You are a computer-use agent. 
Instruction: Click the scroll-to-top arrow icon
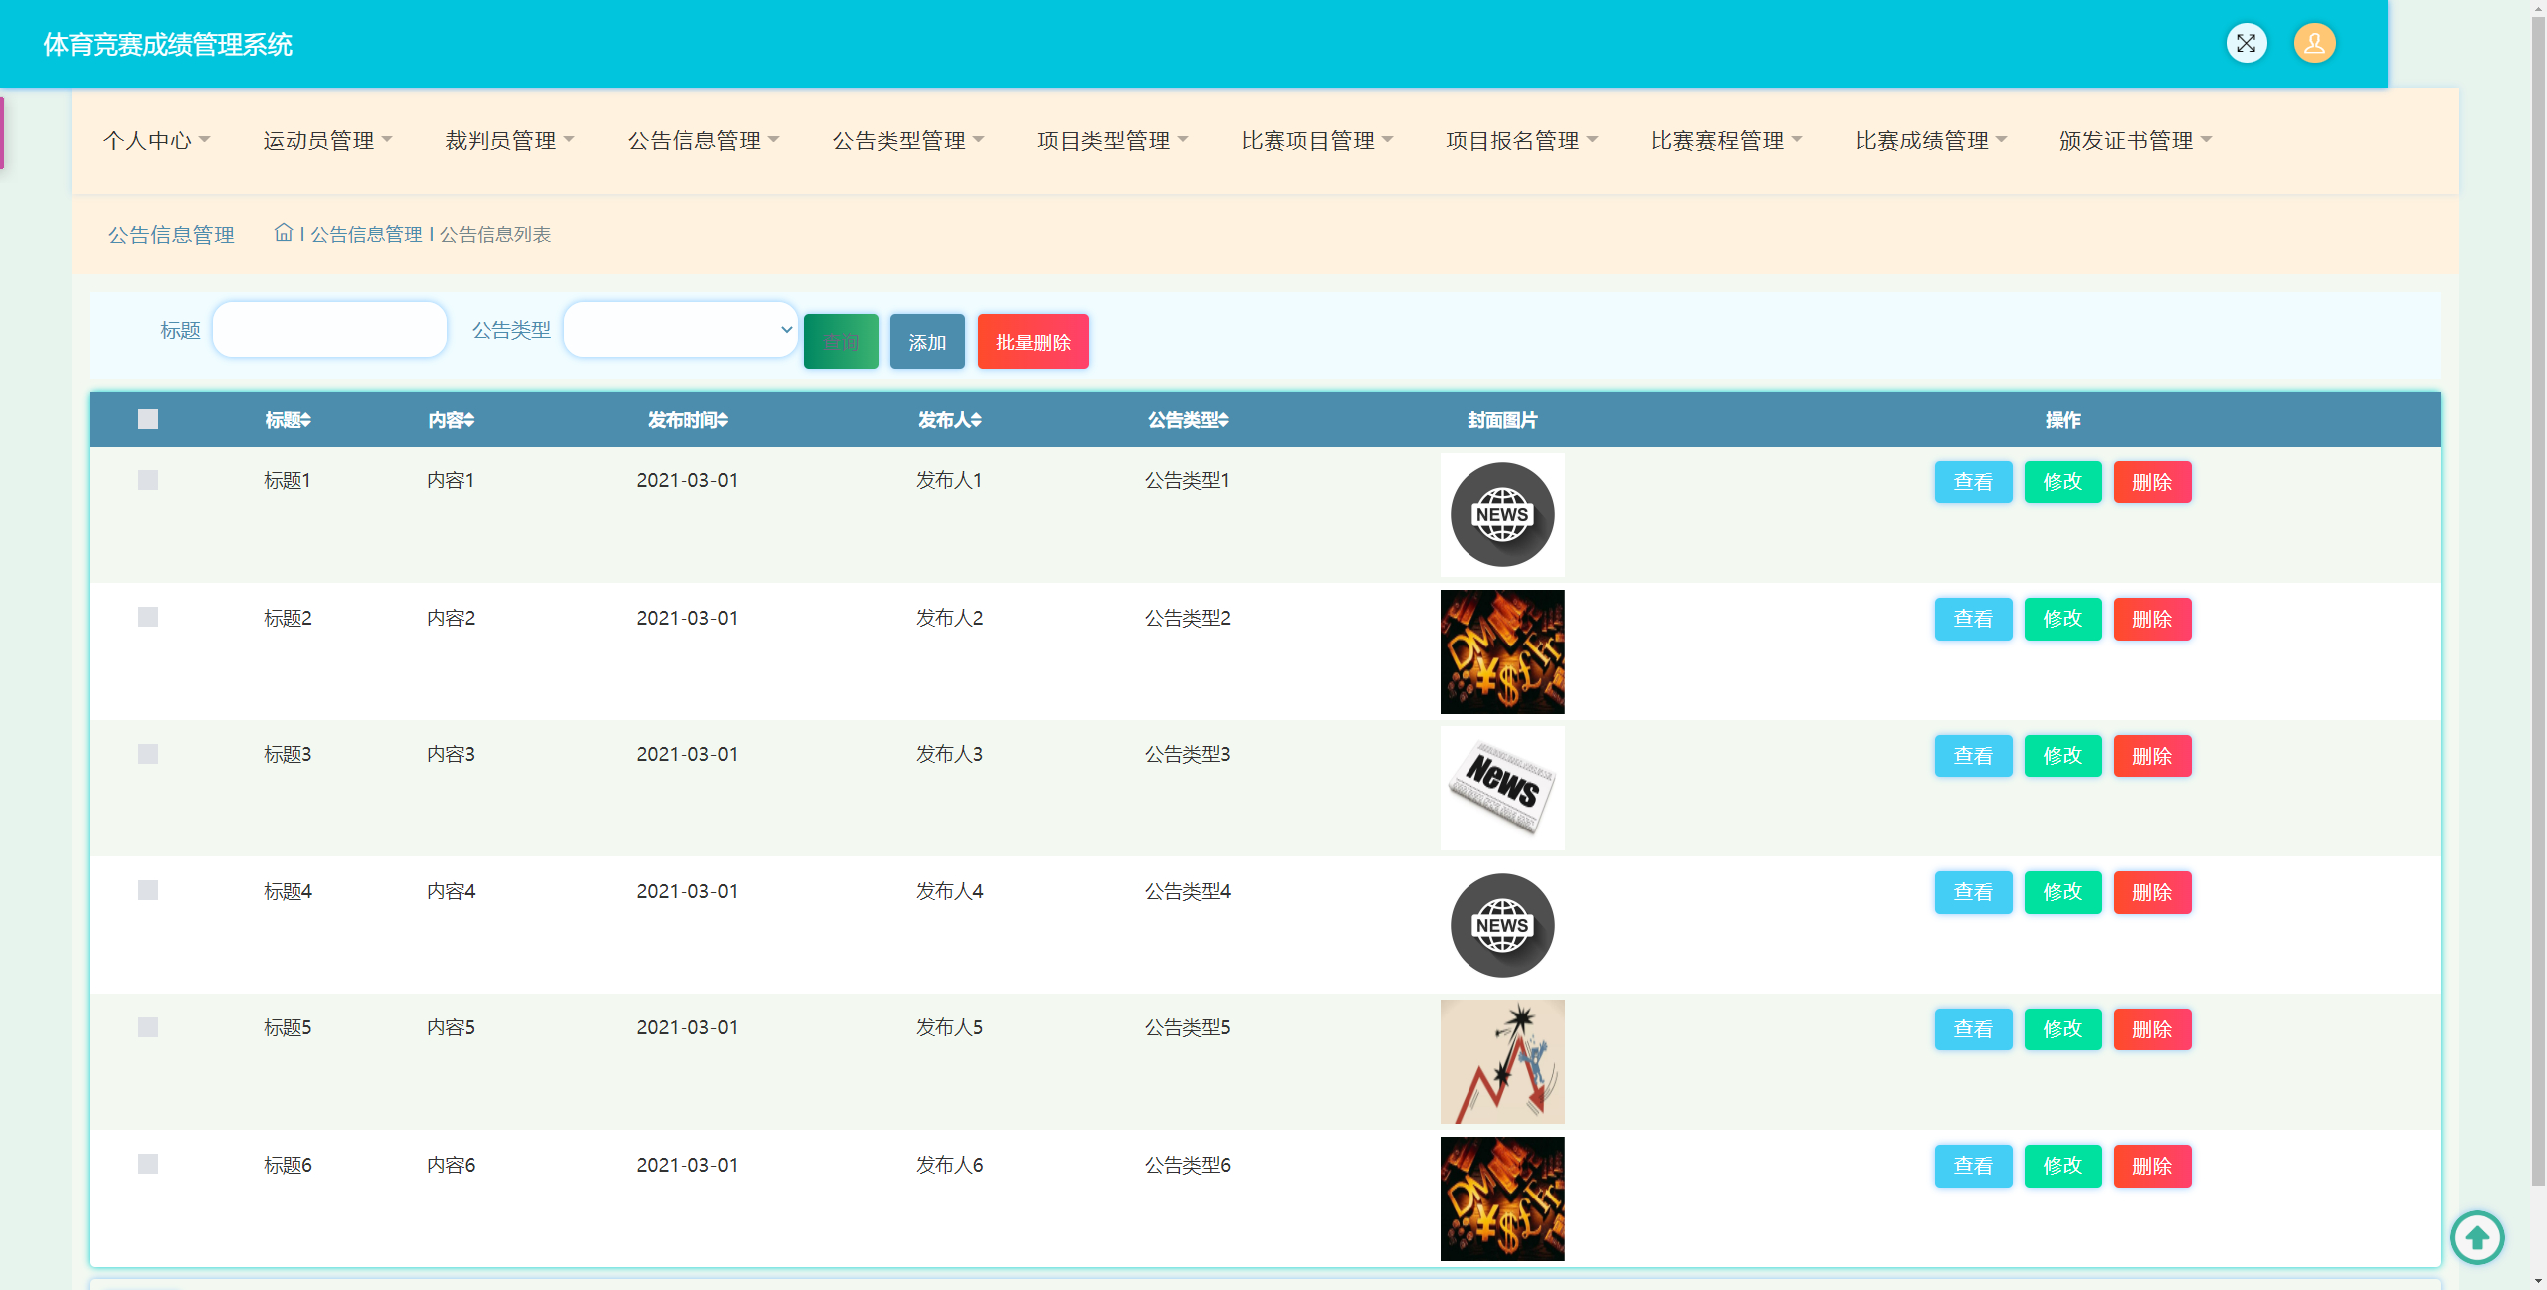pyautogui.click(x=2476, y=1237)
